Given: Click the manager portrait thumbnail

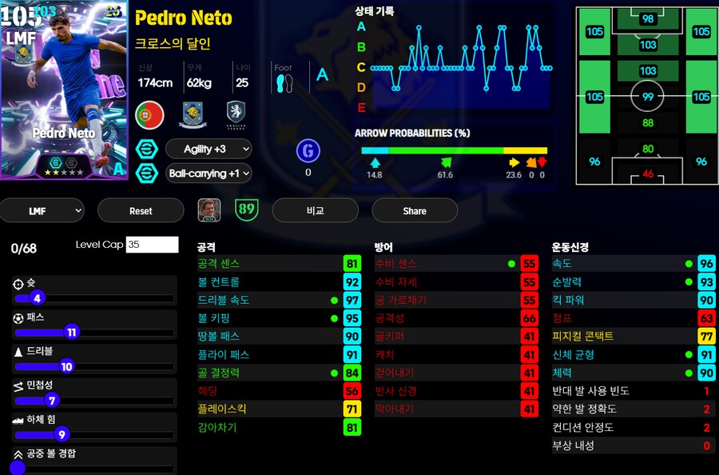Looking at the screenshot, I should (209, 210).
